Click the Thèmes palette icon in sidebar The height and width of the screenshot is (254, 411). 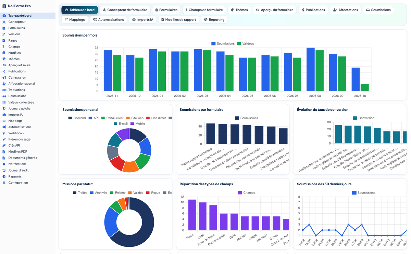(x=4, y=59)
